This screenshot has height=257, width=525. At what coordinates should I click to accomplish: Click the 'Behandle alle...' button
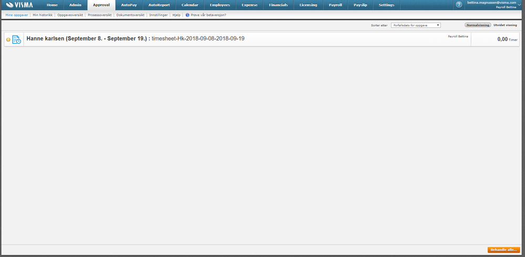tap(503, 250)
